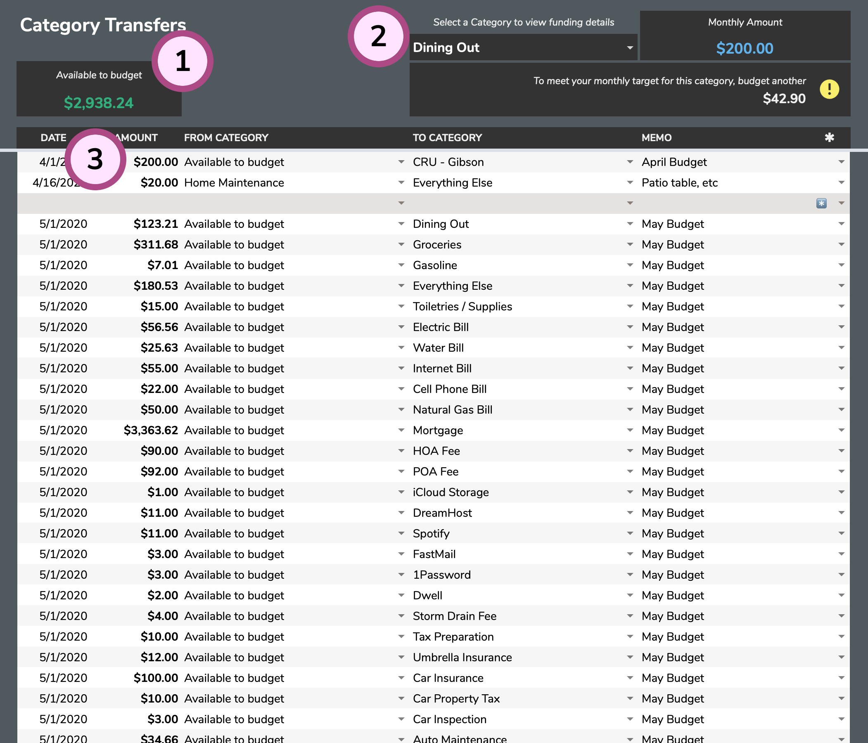Open the TO CATEGORY dropdown for Dining Out row
The image size is (868, 743).
(631, 223)
